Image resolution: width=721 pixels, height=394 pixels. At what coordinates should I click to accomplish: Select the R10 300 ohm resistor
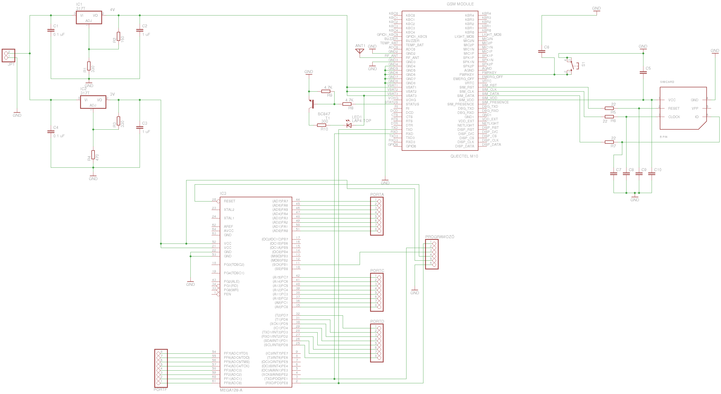pos(322,125)
